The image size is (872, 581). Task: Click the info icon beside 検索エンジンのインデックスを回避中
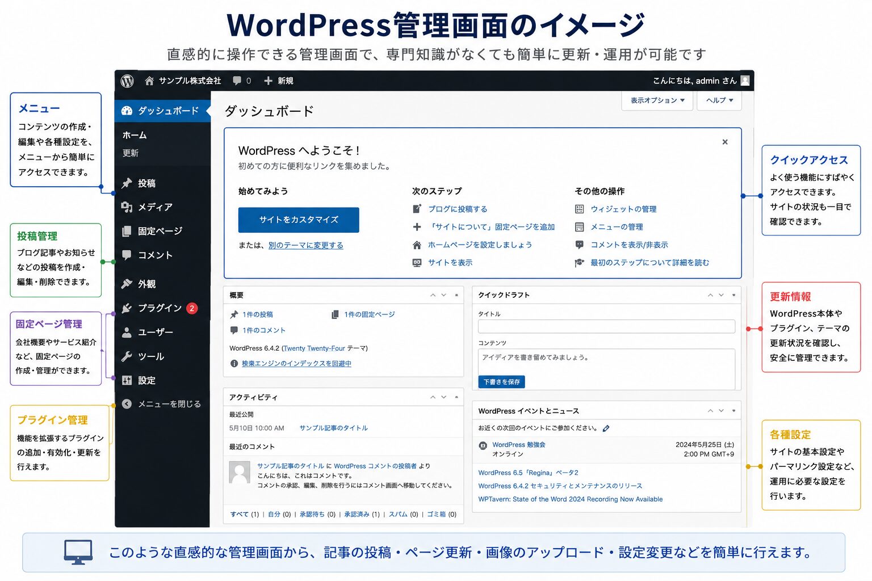point(234,364)
